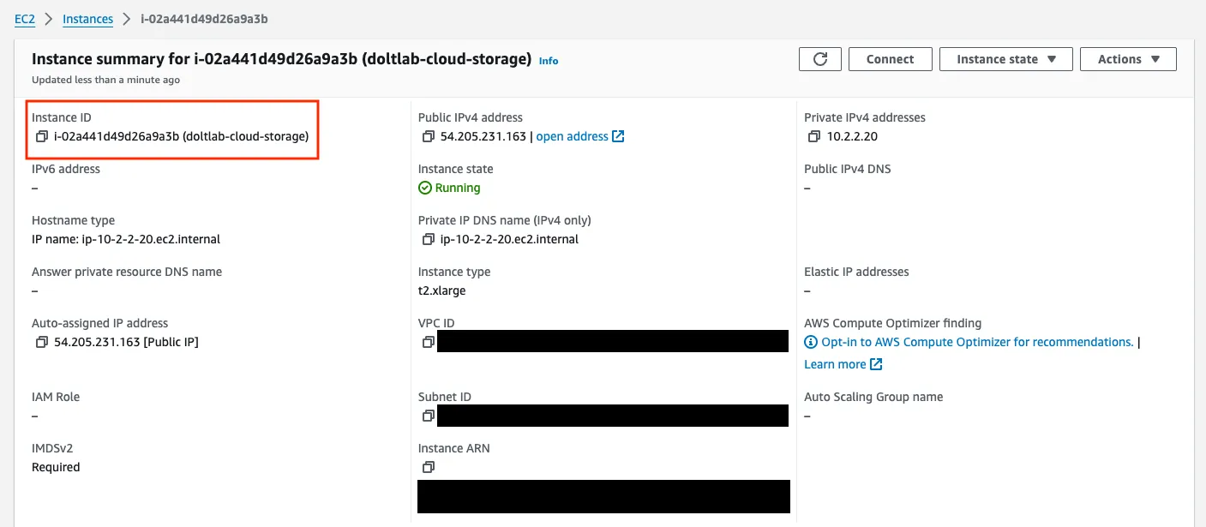Open the public address in browser
The image size is (1206, 527).
[573, 135]
